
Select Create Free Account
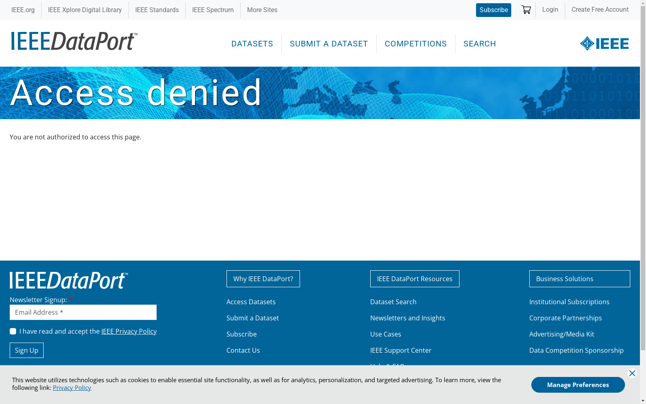pyautogui.click(x=600, y=9)
